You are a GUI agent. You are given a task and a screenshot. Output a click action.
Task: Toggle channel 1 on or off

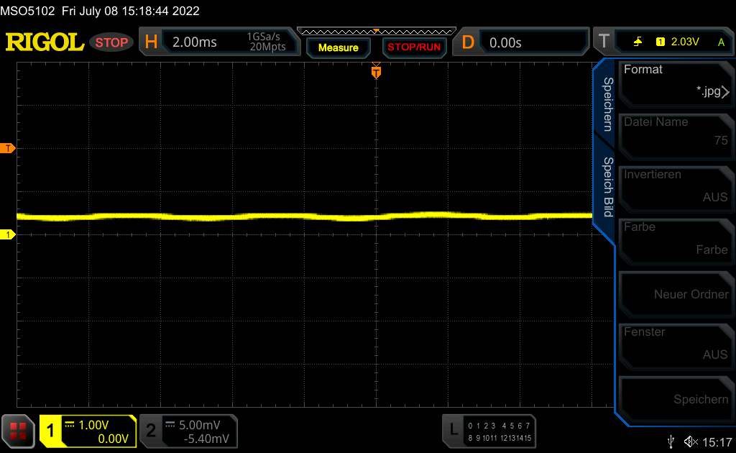coord(88,431)
